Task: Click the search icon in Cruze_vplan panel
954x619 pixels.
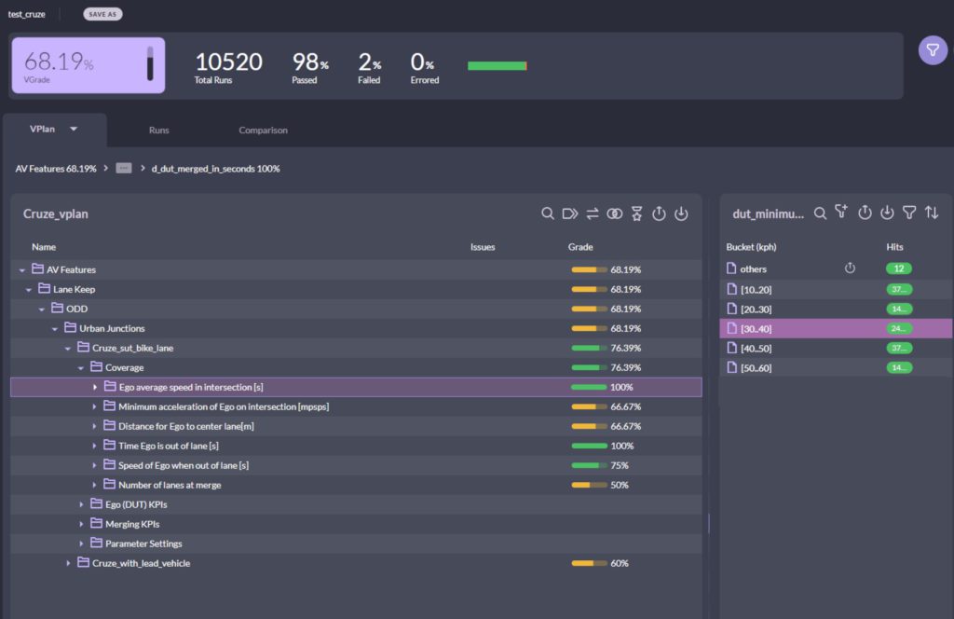Action: tap(548, 214)
